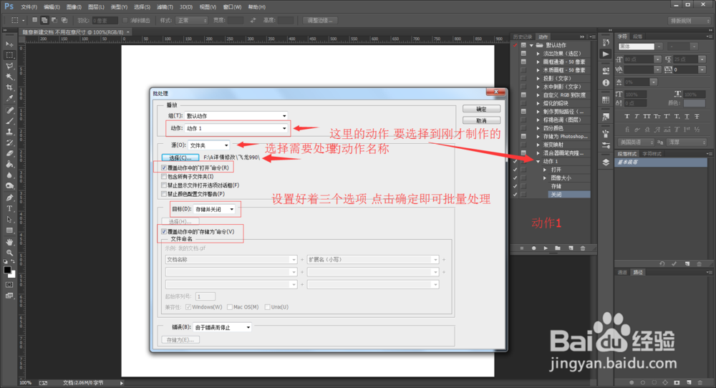Click record button in Actions panel

coord(533,248)
